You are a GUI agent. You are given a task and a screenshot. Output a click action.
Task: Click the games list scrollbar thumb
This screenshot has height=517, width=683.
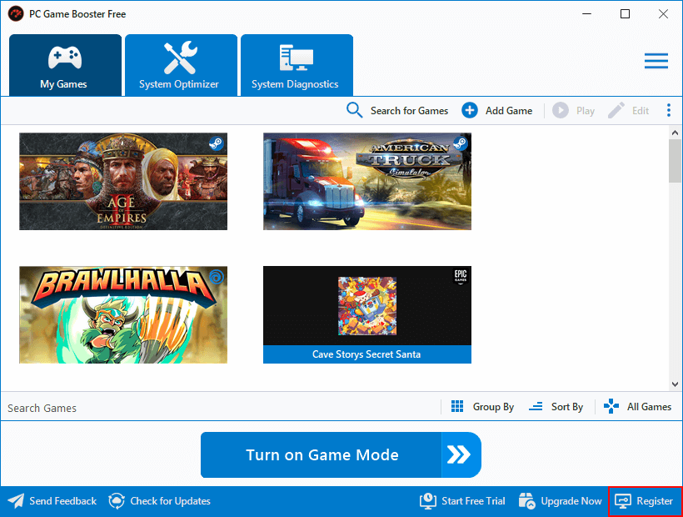pyautogui.click(x=676, y=161)
